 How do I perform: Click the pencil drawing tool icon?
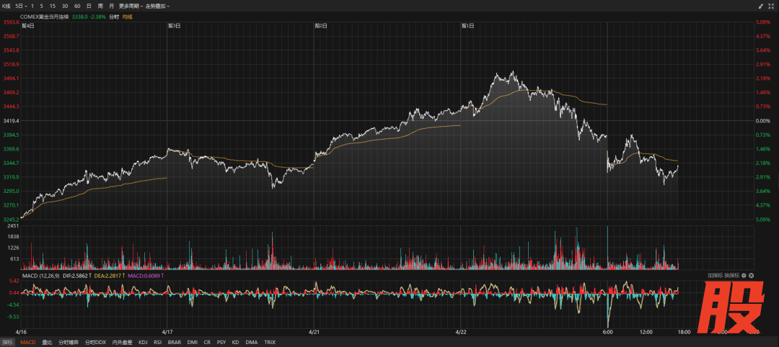760,6
